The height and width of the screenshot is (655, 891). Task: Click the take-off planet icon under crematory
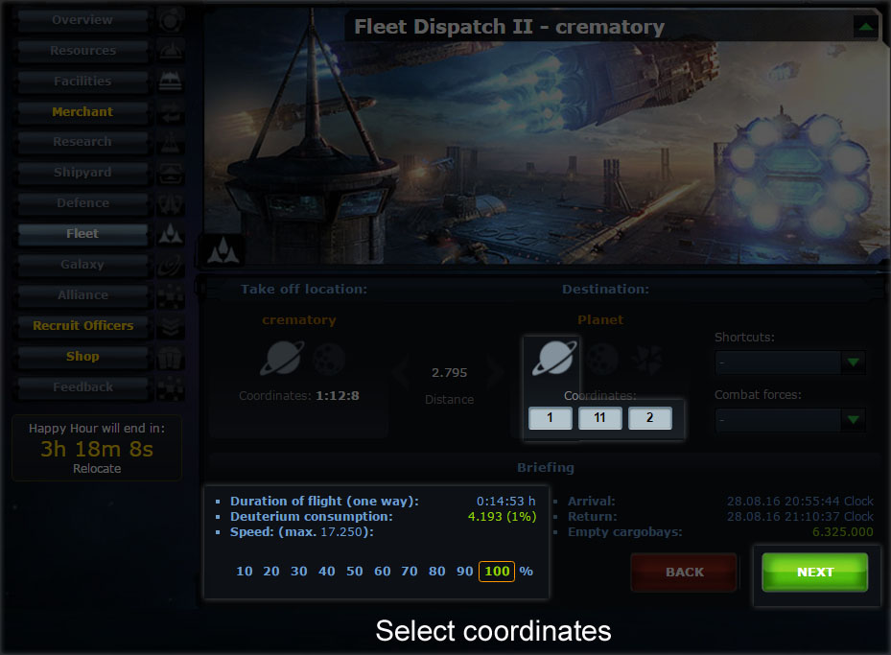point(282,359)
